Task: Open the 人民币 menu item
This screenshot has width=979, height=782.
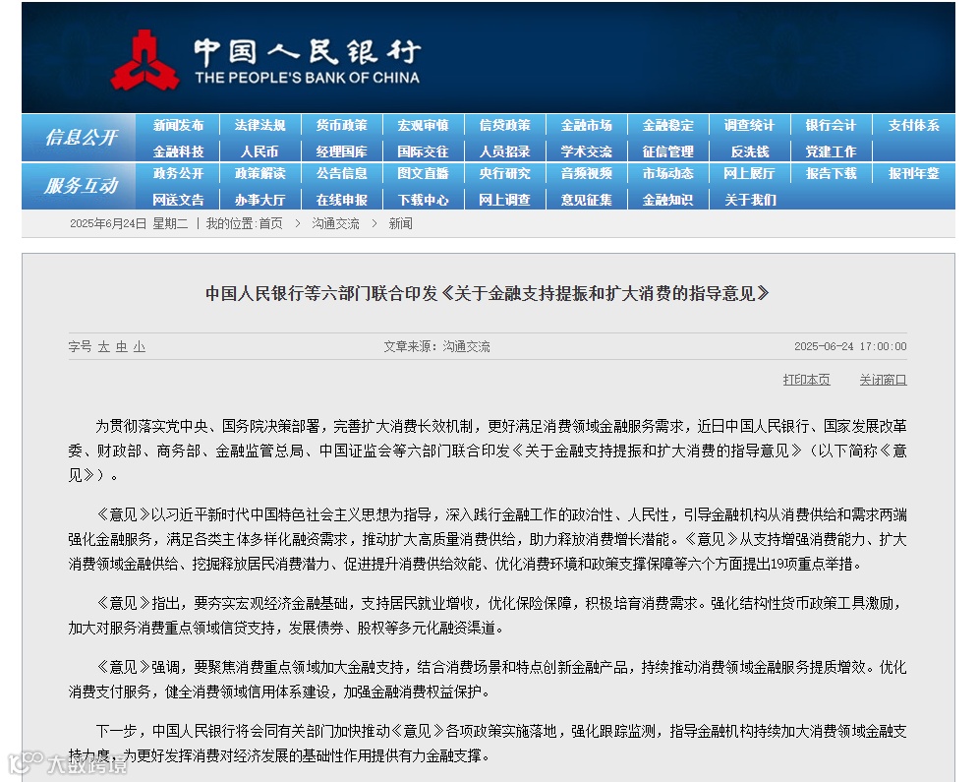Action: (259, 151)
